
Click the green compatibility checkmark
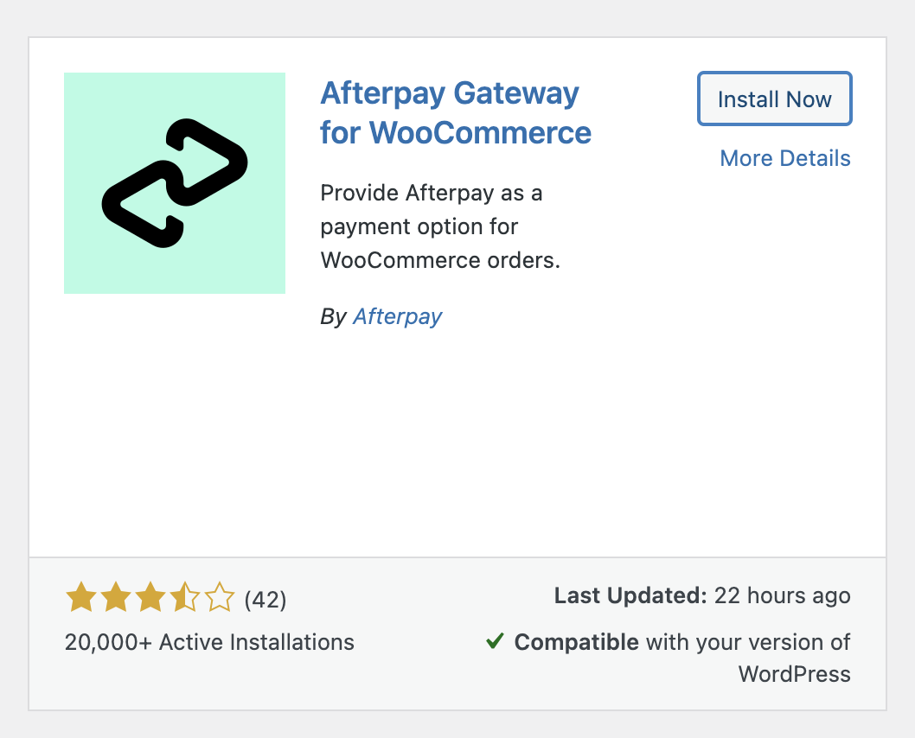pyautogui.click(x=496, y=641)
